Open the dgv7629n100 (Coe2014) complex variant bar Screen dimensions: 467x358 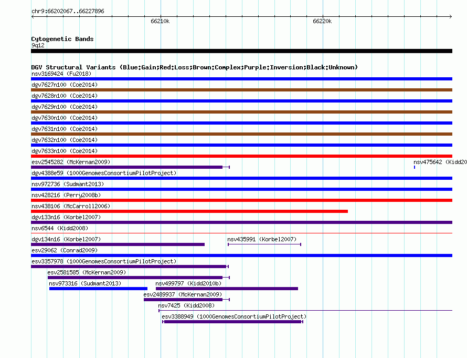(241, 112)
